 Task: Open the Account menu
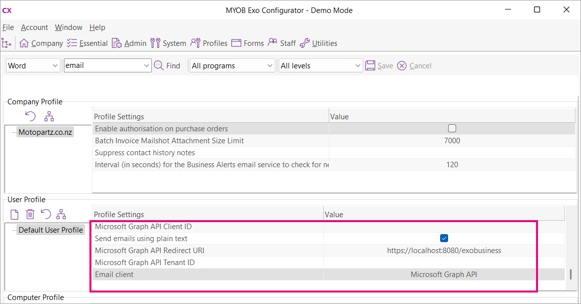coord(34,27)
